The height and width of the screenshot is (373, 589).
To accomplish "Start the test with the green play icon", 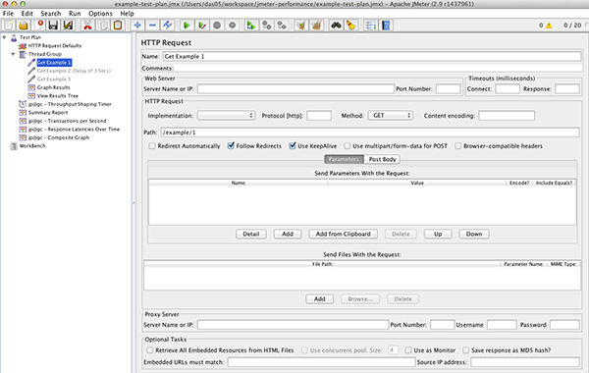I will coord(187,26).
